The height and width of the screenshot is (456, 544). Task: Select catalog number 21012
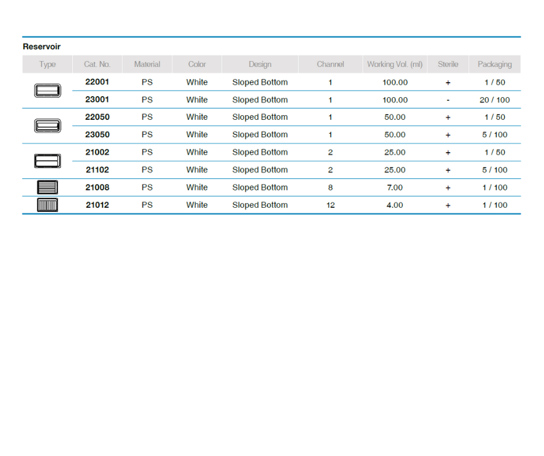coord(97,205)
